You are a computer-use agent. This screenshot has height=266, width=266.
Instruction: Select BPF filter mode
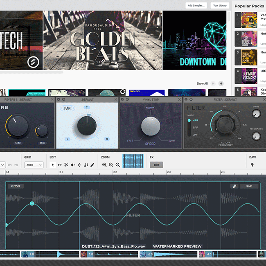[x=195, y=127]
